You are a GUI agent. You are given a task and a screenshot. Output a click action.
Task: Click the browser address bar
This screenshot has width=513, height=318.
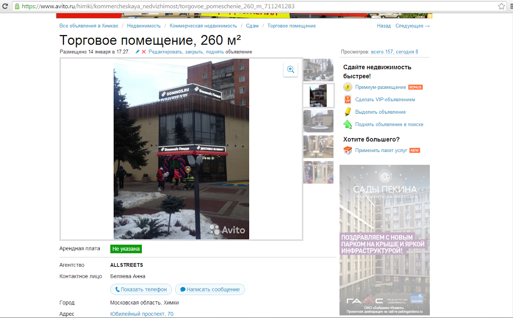[x=259, y=6]
